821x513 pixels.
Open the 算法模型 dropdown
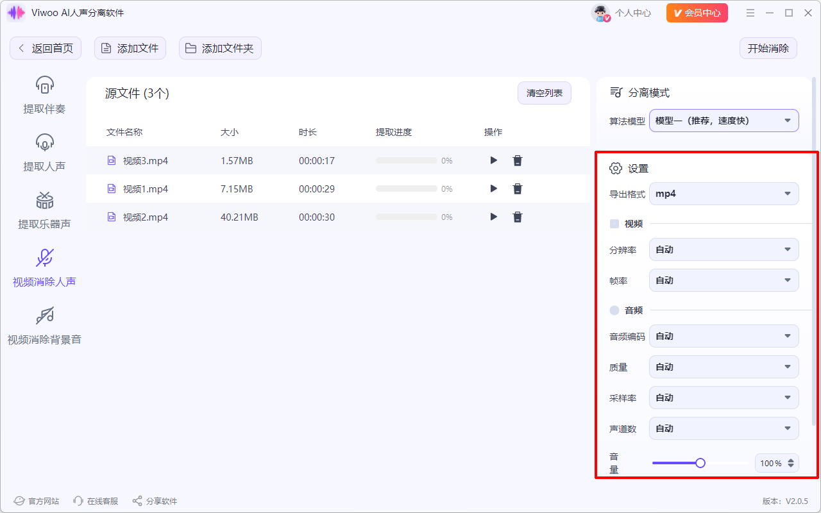[724, 121]
